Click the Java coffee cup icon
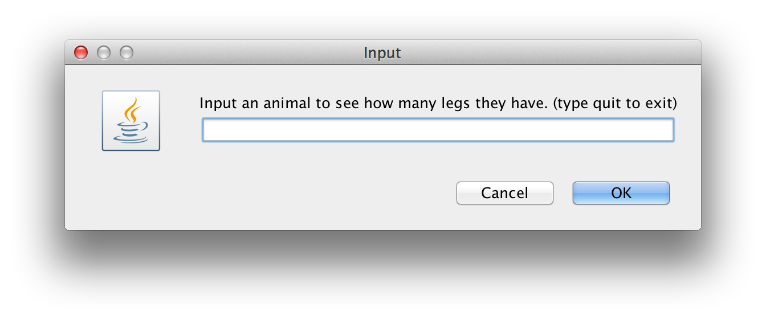The width and height of the screenshot is (766, 320). click(x=131, y=120)
